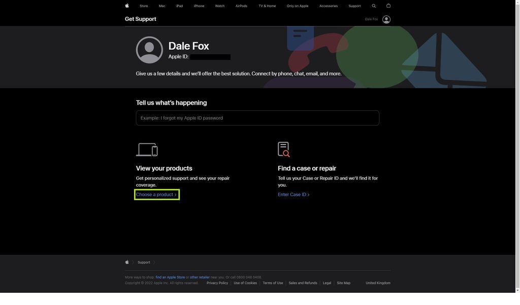Open the search icon in the nav bar
Image resolution: width=520 pixels, height=305 pixels.
coord(374,6)
